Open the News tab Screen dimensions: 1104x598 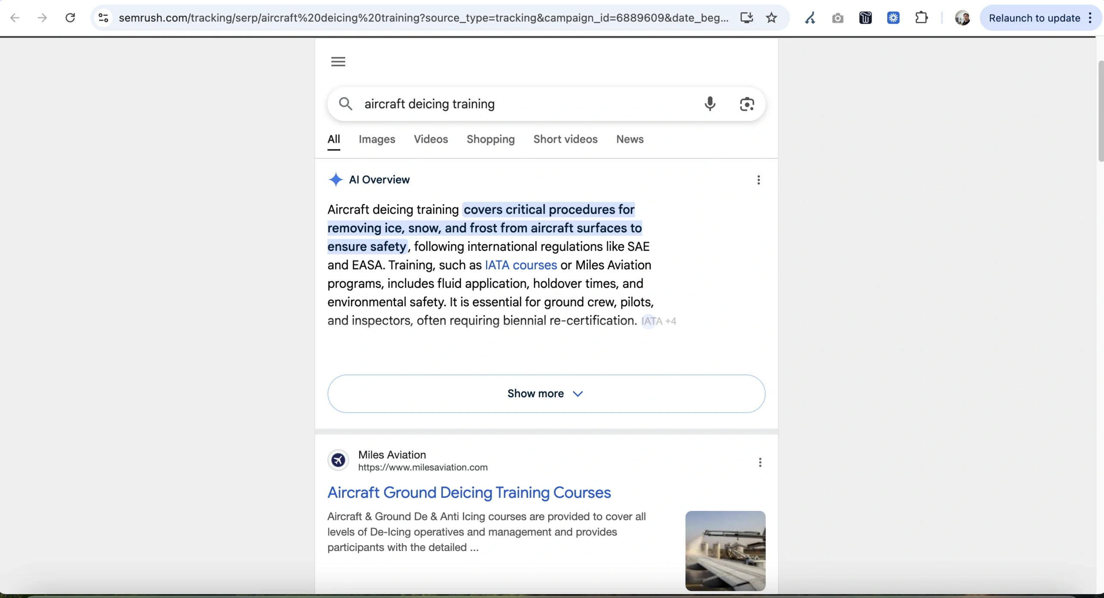[x=630, y=139]
